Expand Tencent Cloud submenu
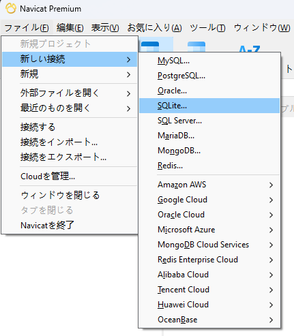 (x=209, y=290)
